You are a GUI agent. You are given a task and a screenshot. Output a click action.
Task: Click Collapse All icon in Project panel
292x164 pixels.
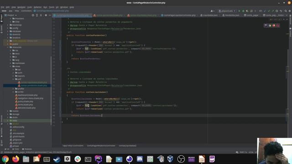(41, 15)
